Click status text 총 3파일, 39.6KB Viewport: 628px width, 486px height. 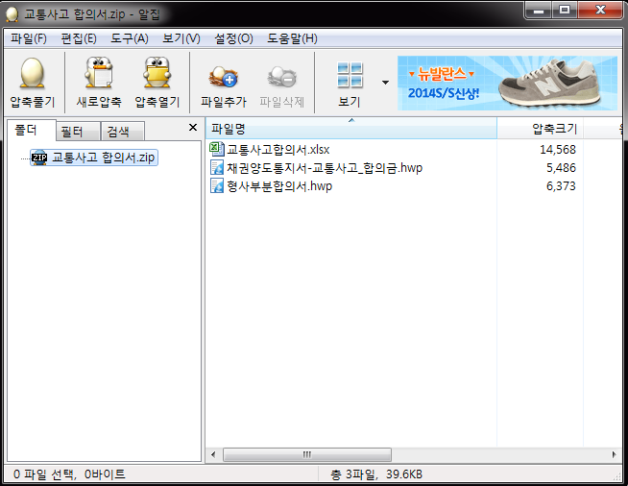376,474
